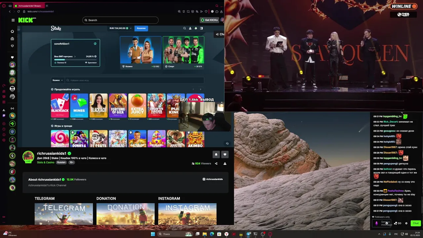Report stream with warning icon

coord(225,164)
